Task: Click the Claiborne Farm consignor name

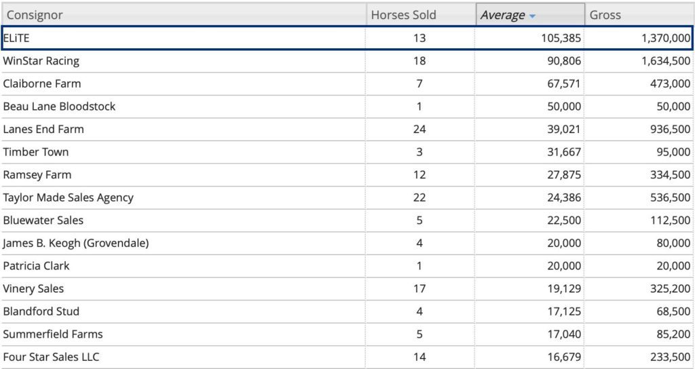Action: tap(42, 84)
